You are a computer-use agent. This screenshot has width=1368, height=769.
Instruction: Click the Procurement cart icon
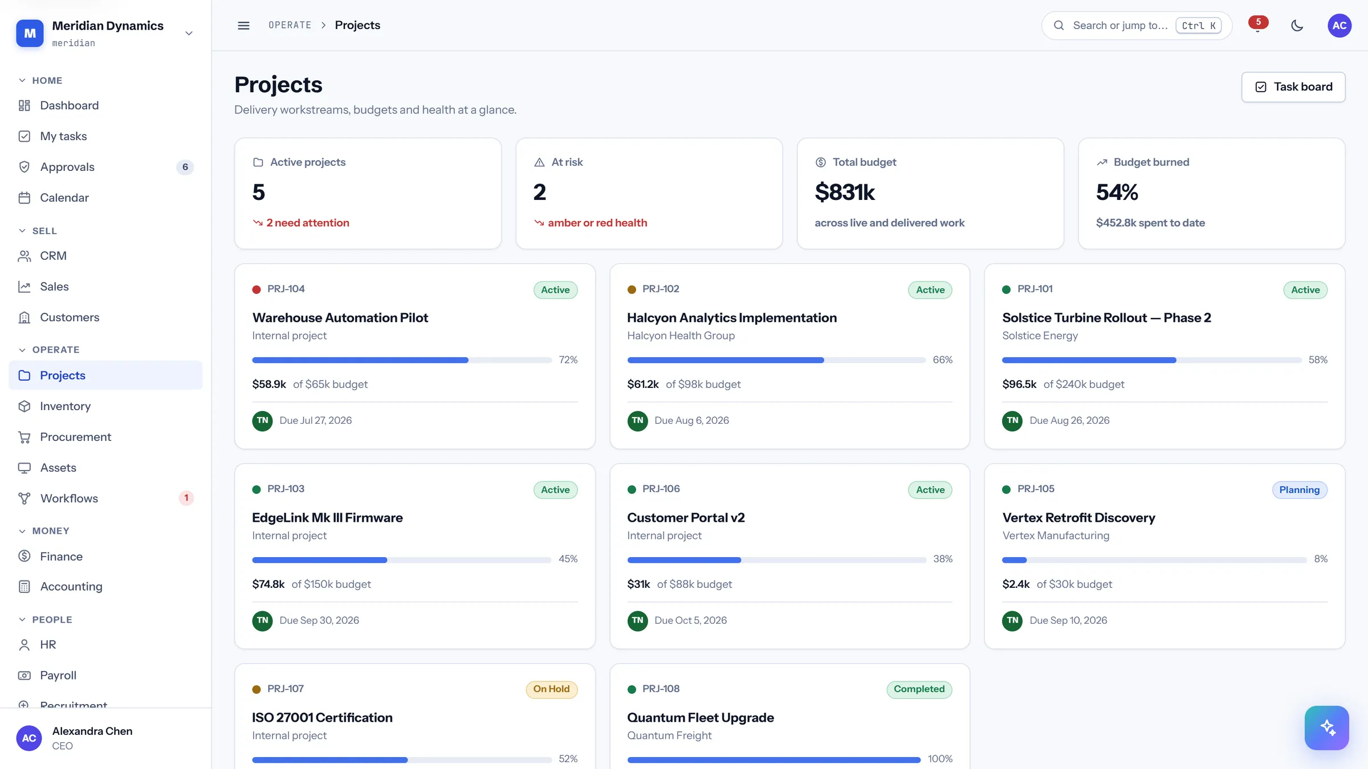24,437
